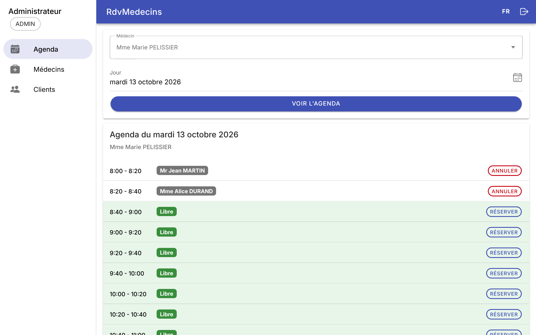Expand the Médecin dropdown arrow
Screen dimensions: 536x335
click(x=513, y=47)
